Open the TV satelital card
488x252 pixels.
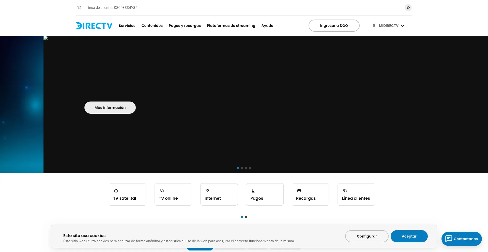coord(128,194)
